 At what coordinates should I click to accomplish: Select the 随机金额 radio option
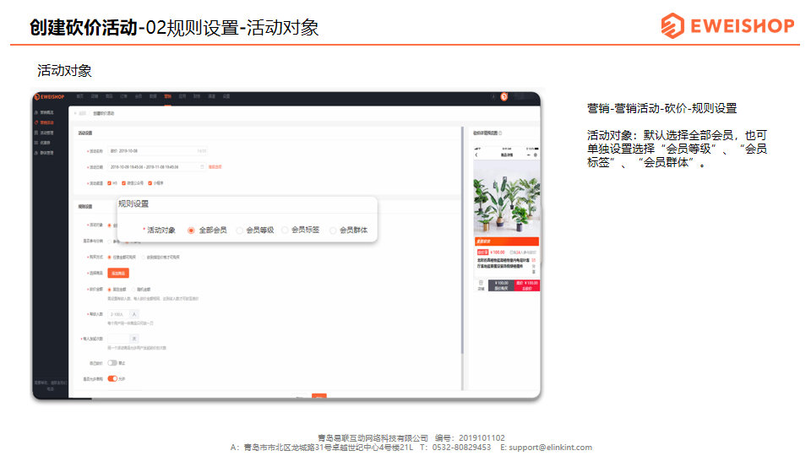click(x=133, y=290)
